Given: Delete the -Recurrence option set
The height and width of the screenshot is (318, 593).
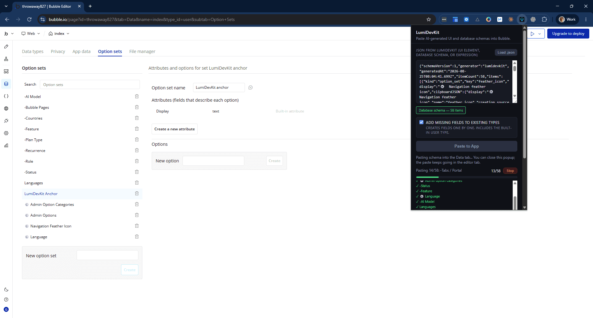Looking at the screenshot, I should (137, 150).
